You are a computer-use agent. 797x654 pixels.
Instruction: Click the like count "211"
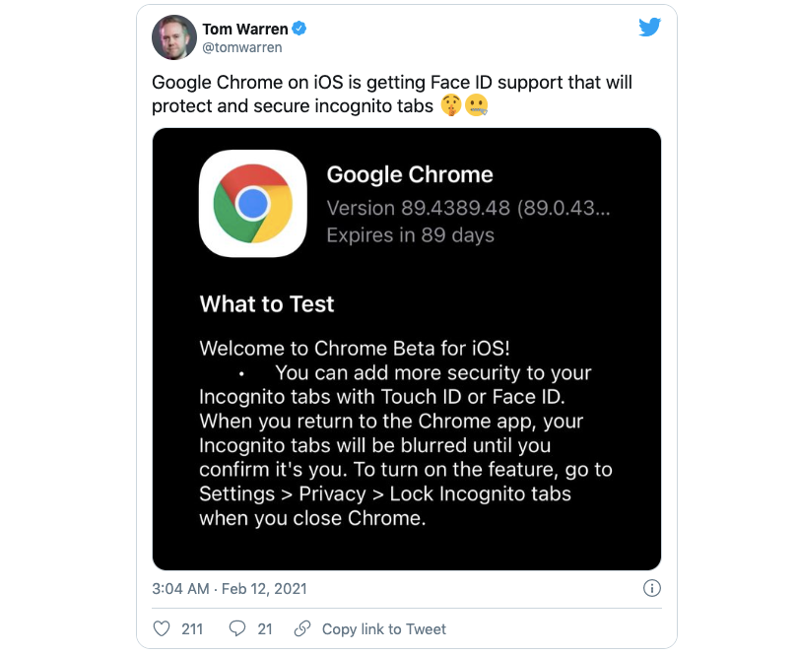coord(192,628)
